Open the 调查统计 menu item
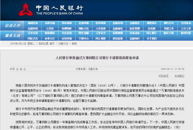The height and width of the screenshot is (130, 193). [x=152, y=23]
